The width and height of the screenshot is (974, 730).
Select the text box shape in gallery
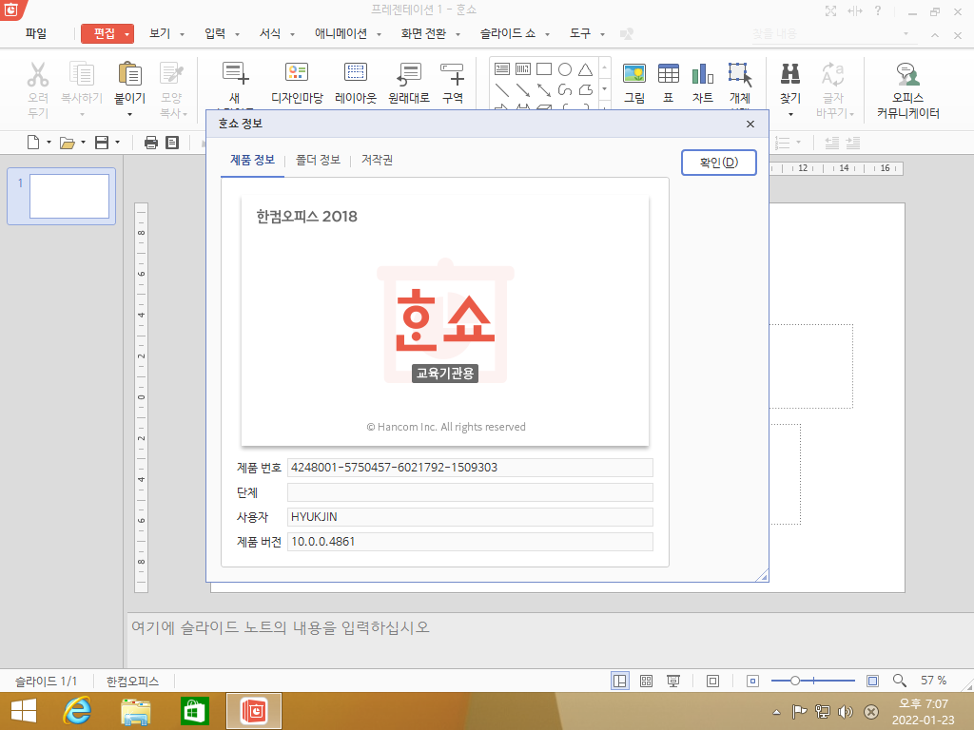(x=502, y=68)
